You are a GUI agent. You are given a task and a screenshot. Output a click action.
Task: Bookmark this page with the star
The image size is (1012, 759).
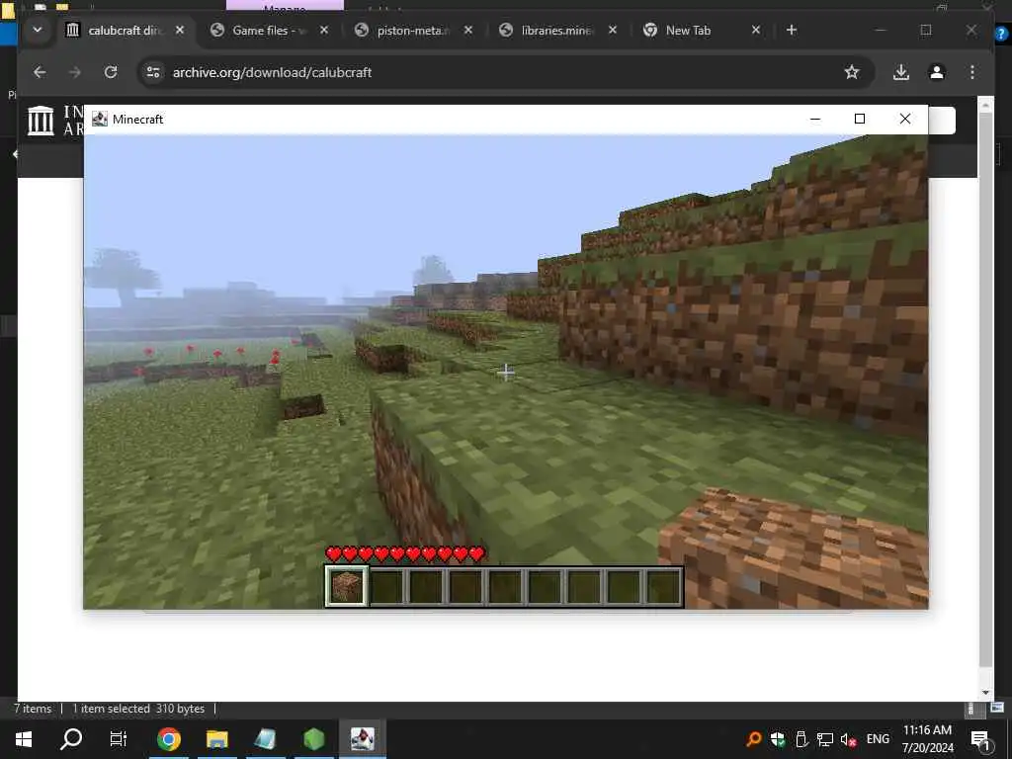tap(852, 72)
